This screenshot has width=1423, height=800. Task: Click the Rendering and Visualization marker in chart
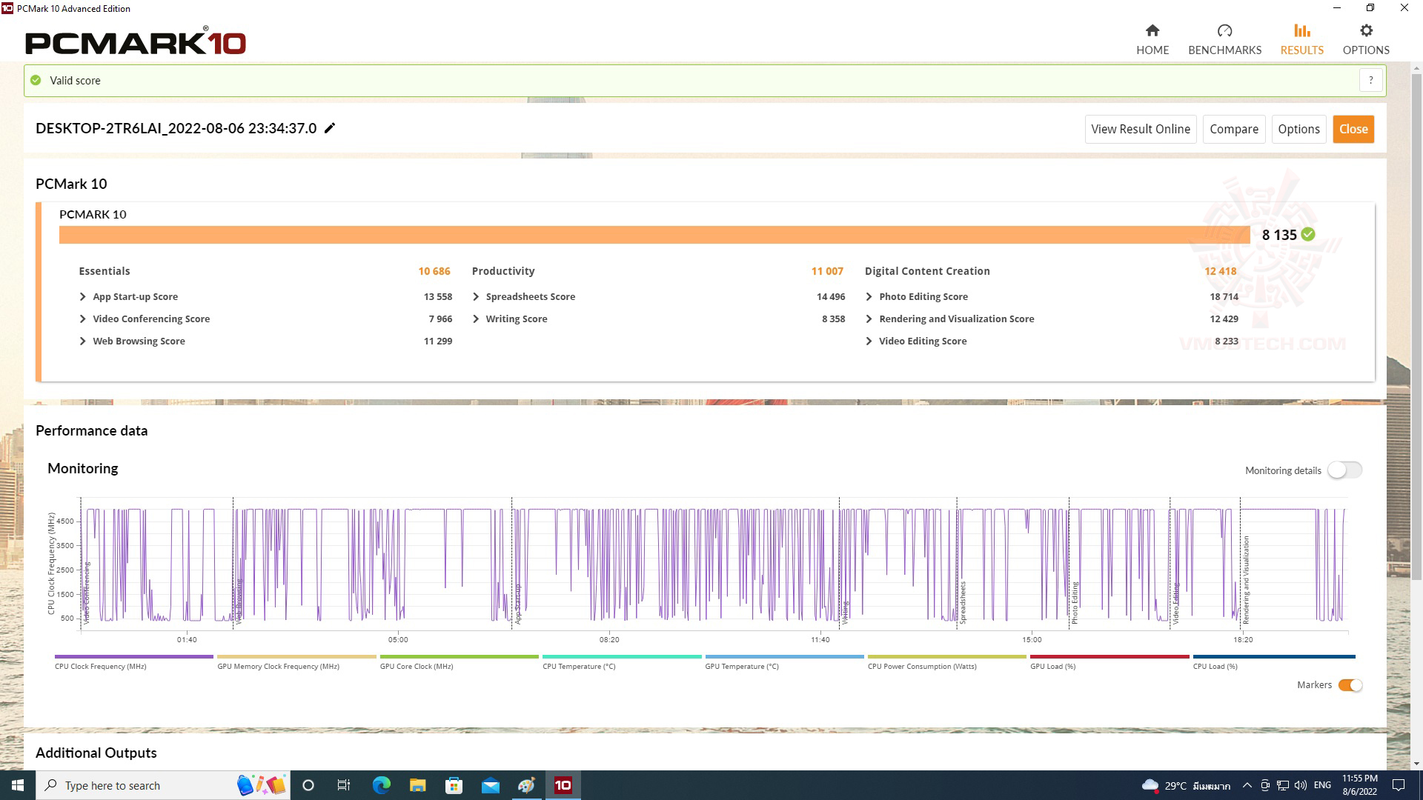click(x=1246, y=580)
